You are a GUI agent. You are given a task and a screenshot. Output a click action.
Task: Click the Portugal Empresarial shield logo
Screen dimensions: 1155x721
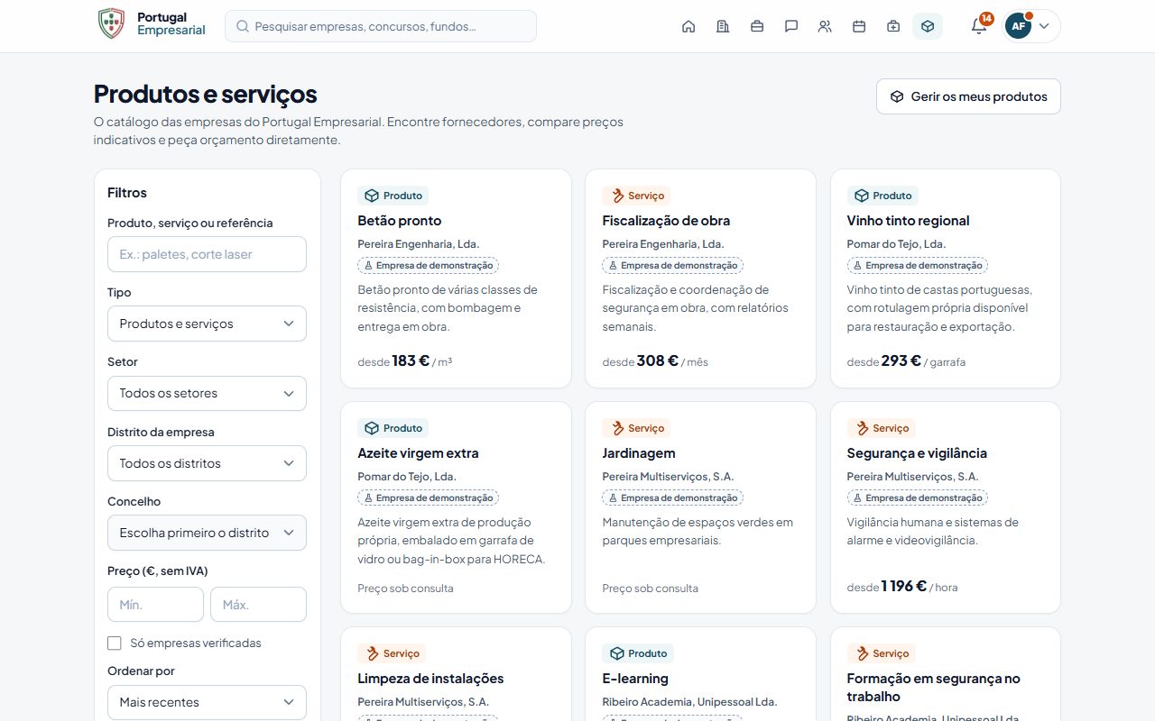tap(111, 24)
